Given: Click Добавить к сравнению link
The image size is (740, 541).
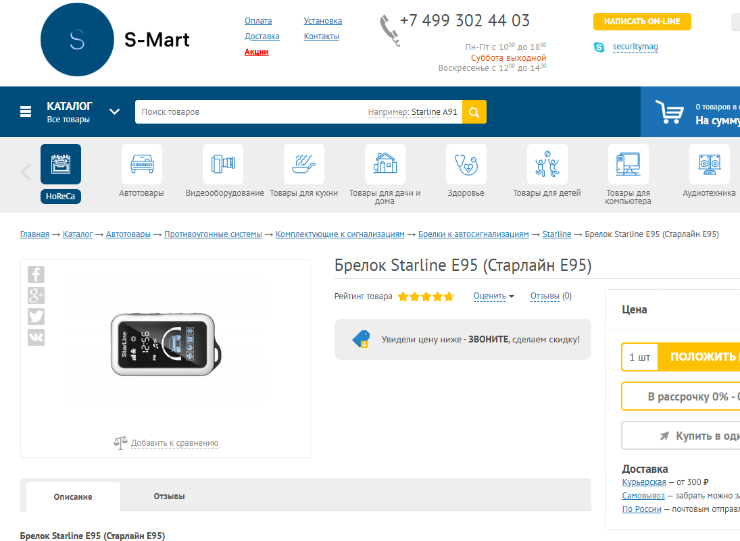Looking at the screenshot, I should pyautogui.click(x=174, y=443).
